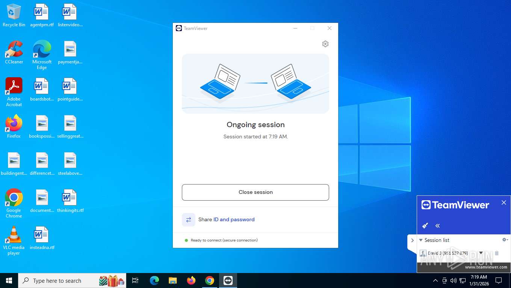Image resolution: width=511 pixels, height=288 pixels.
Task: Select the boardsbot document file
Action: [x=42, y=90]
